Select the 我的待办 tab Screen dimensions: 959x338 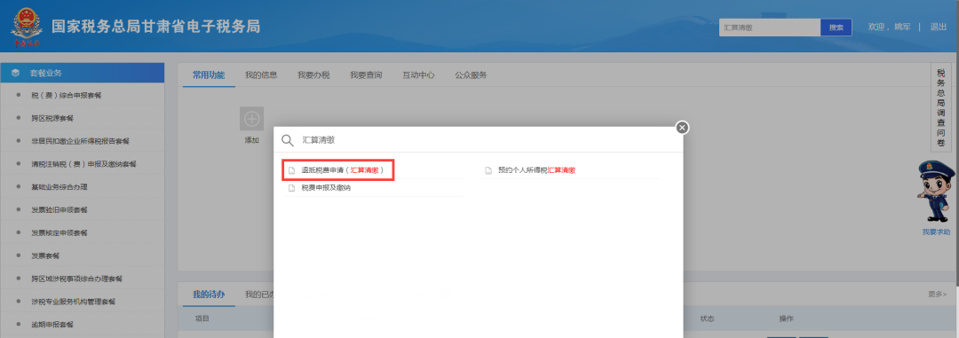tap(209, 295)
